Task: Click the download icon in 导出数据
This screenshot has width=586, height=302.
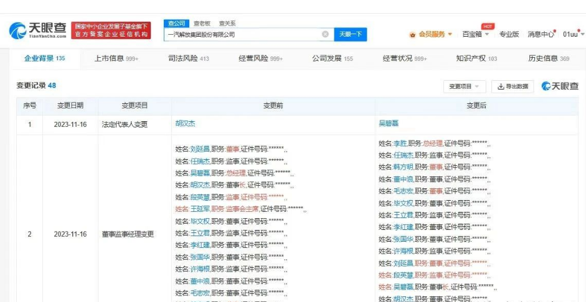Action: pos(501,86)
